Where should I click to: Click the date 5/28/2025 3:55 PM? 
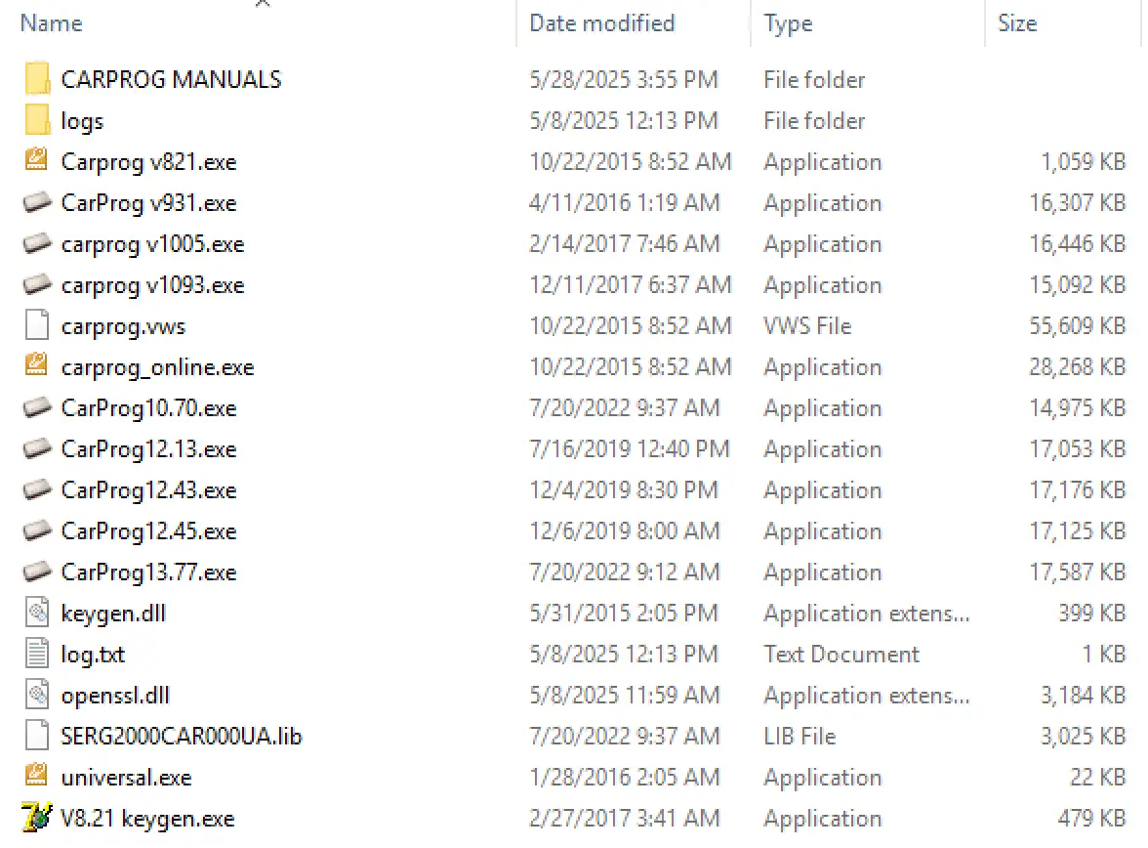(x=623, y=79)
